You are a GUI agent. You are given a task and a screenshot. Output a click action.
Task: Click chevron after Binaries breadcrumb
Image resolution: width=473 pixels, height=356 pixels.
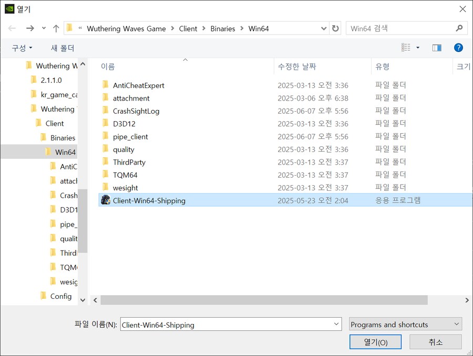point(242,28)
